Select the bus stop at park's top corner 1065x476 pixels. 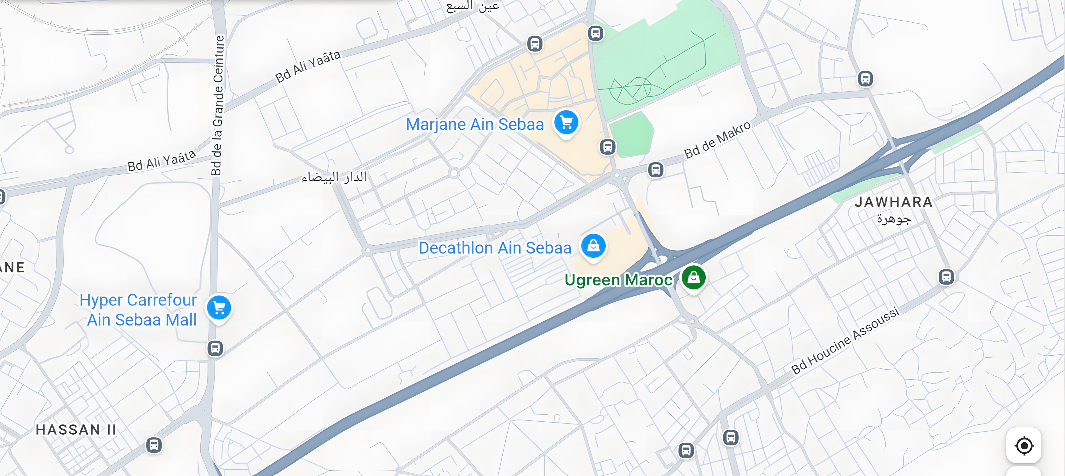point(595,33)
